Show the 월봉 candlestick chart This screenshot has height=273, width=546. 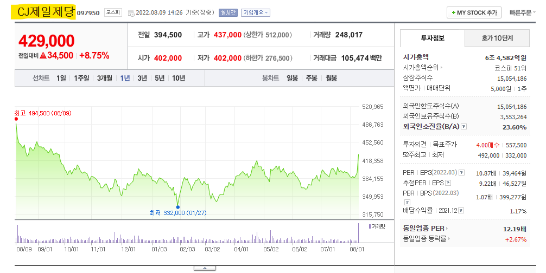[x=331, y=78]
